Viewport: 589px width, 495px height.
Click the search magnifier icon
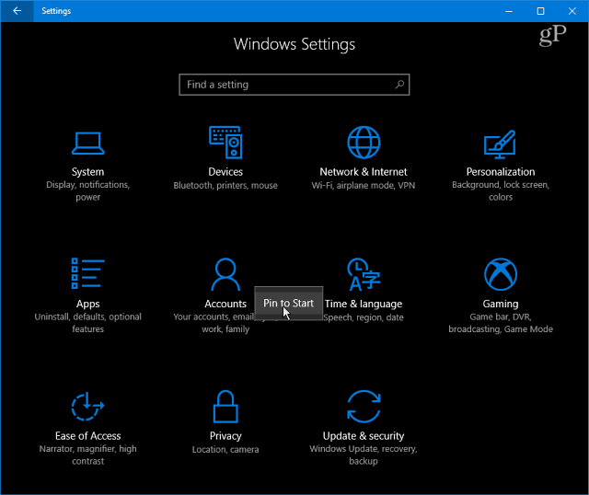click(x=399, y=85)
